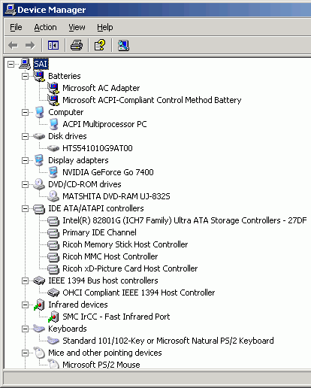Click Scan for hardware changes icon

pyautogui.click(x=123, y=45)
